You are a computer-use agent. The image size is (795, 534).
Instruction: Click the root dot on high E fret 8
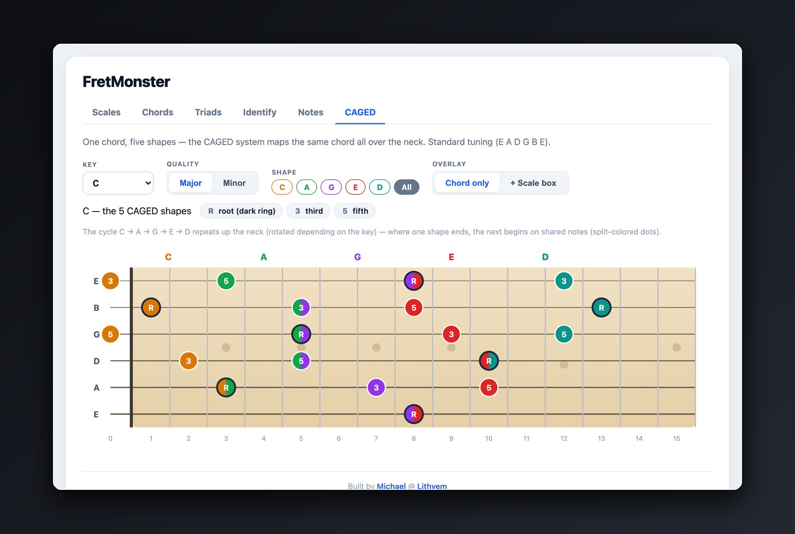click(x=414, y=281)
